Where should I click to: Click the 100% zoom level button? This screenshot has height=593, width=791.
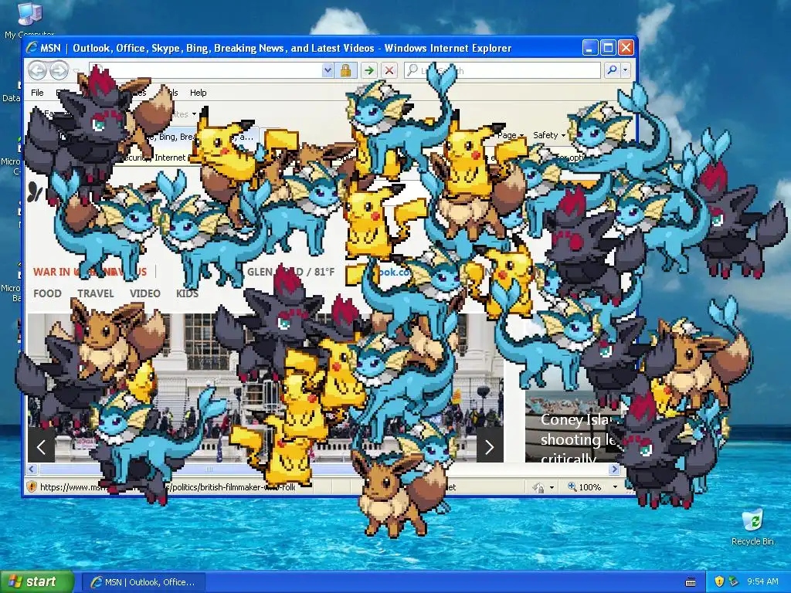coord(584,487)
